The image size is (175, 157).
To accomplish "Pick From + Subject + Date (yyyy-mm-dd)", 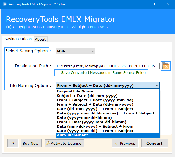I will point(108,100).
